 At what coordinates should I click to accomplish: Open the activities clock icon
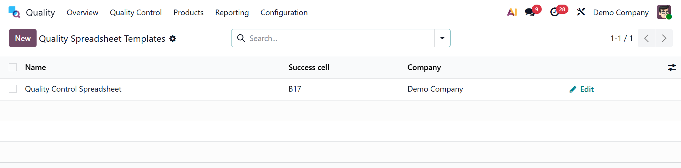[555, 12]
